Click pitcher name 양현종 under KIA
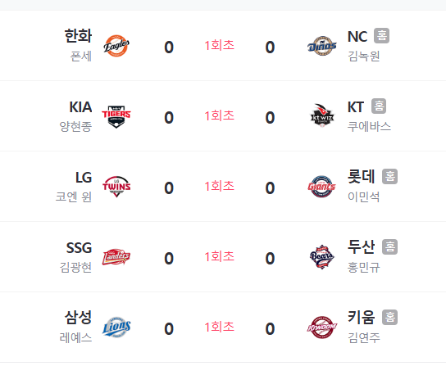 click(75, 126)
